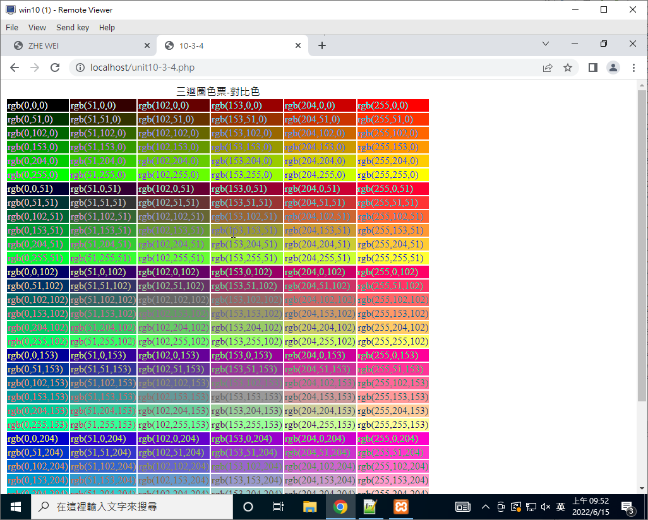Click the rgb(255,0,0) red cell
This screenshot has height=520, width=648.
click(x=392, y=105)
